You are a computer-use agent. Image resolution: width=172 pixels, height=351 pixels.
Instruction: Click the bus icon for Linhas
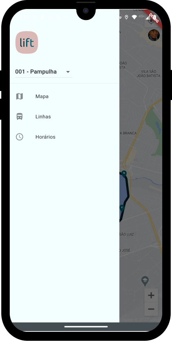click(x=20, y=117)
